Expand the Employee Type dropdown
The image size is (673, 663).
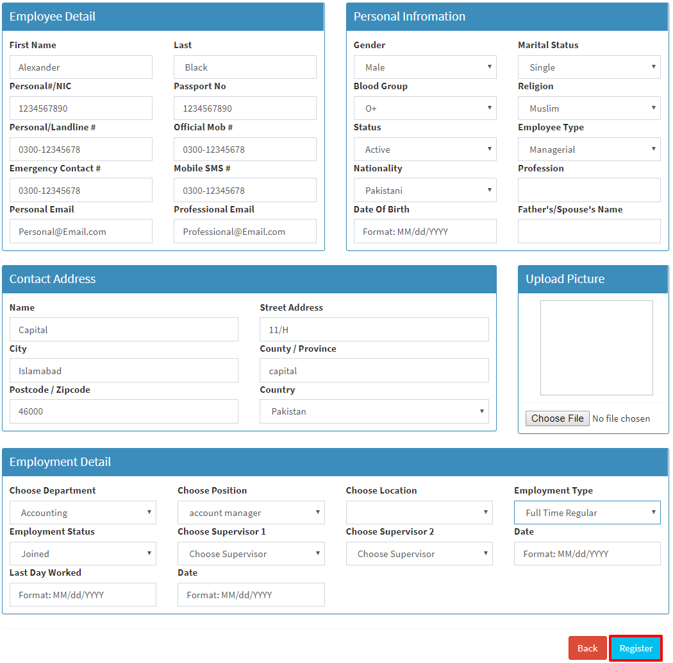(x=589, y=149)
